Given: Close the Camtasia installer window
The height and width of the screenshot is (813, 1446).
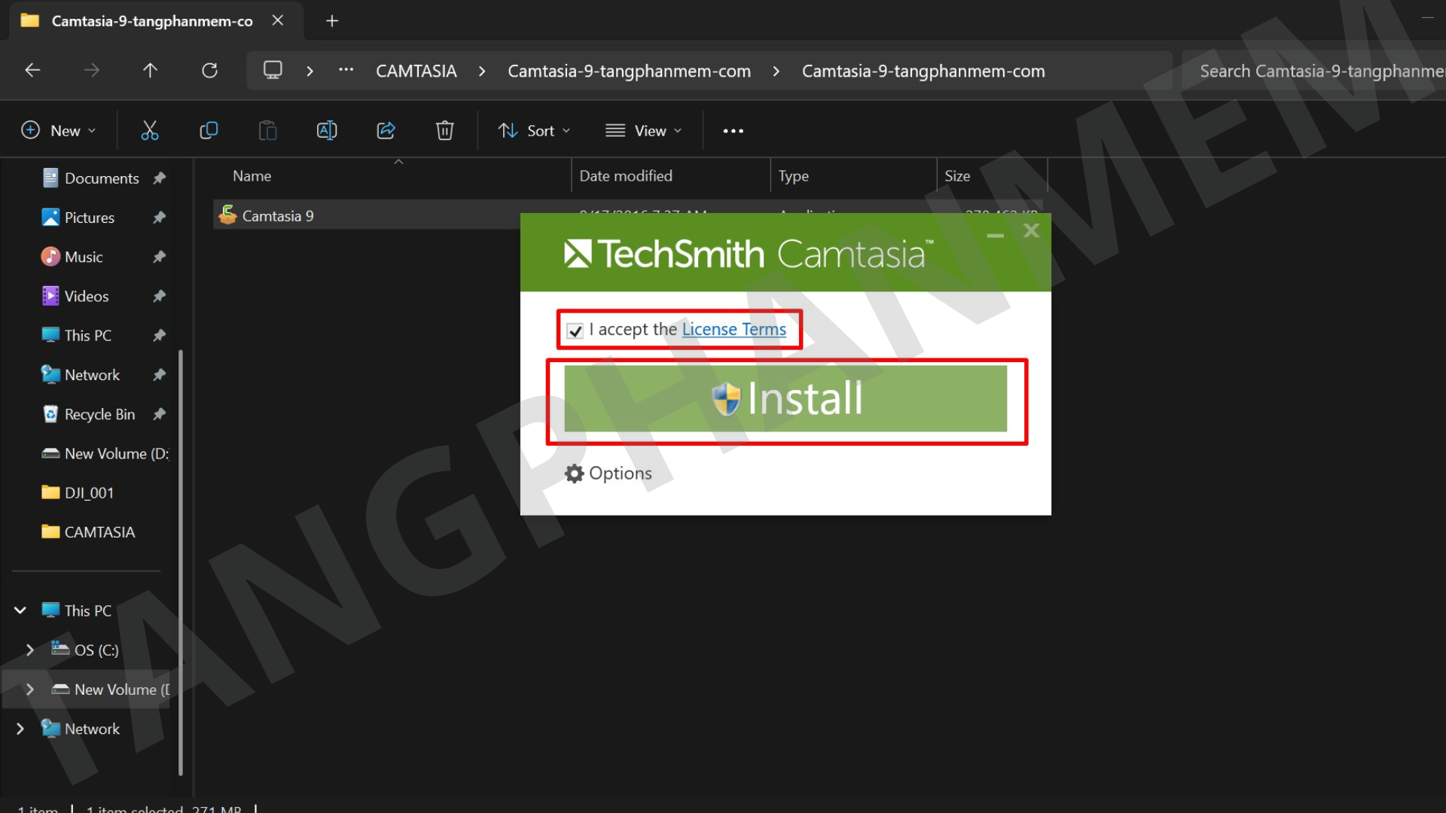Looking at the screenshot, I should [1031, 230].
